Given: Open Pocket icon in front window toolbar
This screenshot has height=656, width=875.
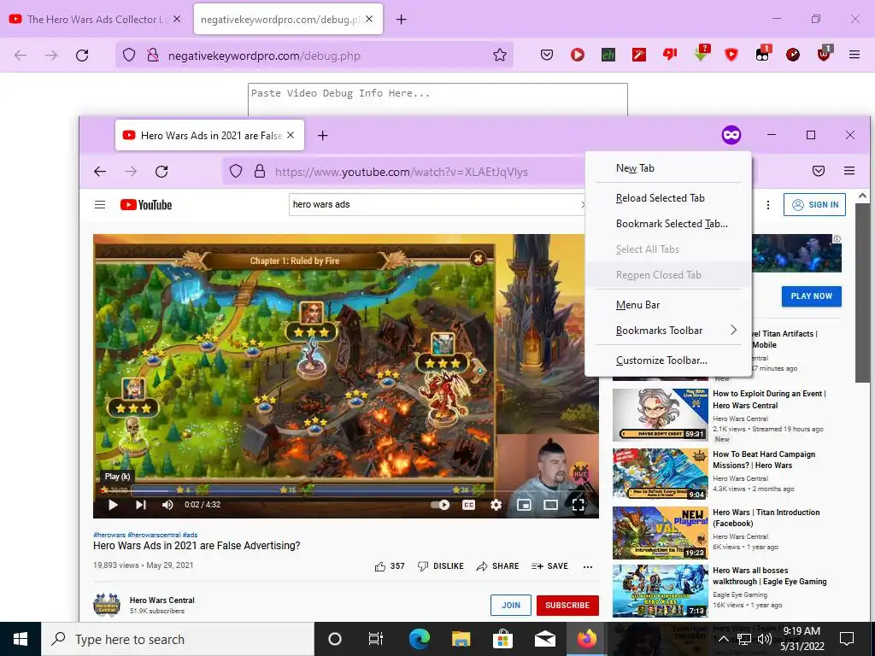Looking at the screenshot, I should click(819, 171).
